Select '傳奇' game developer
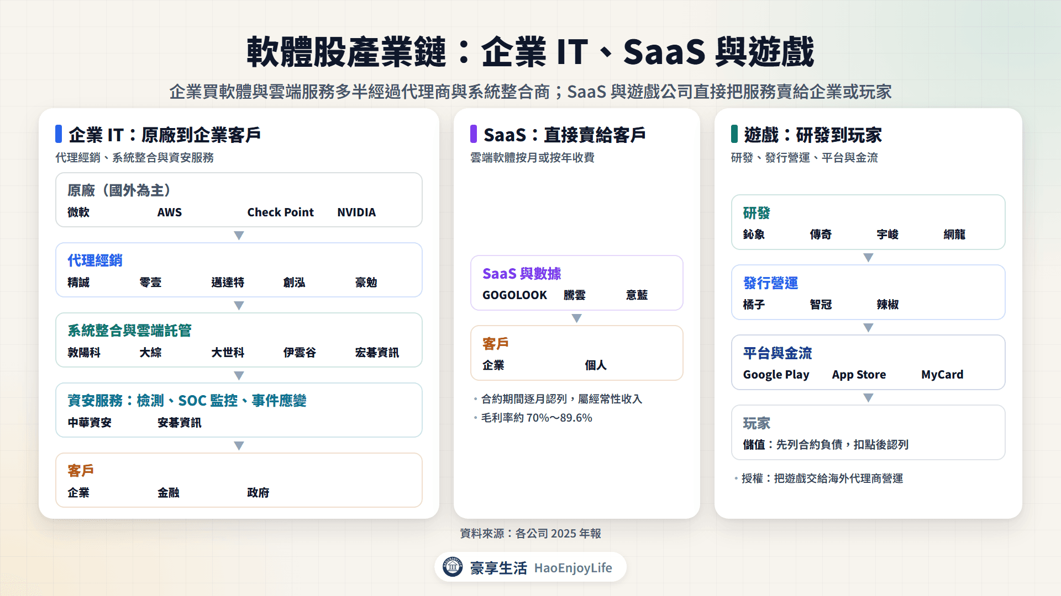The image size is (1061, 596). (x=821, y=235)
